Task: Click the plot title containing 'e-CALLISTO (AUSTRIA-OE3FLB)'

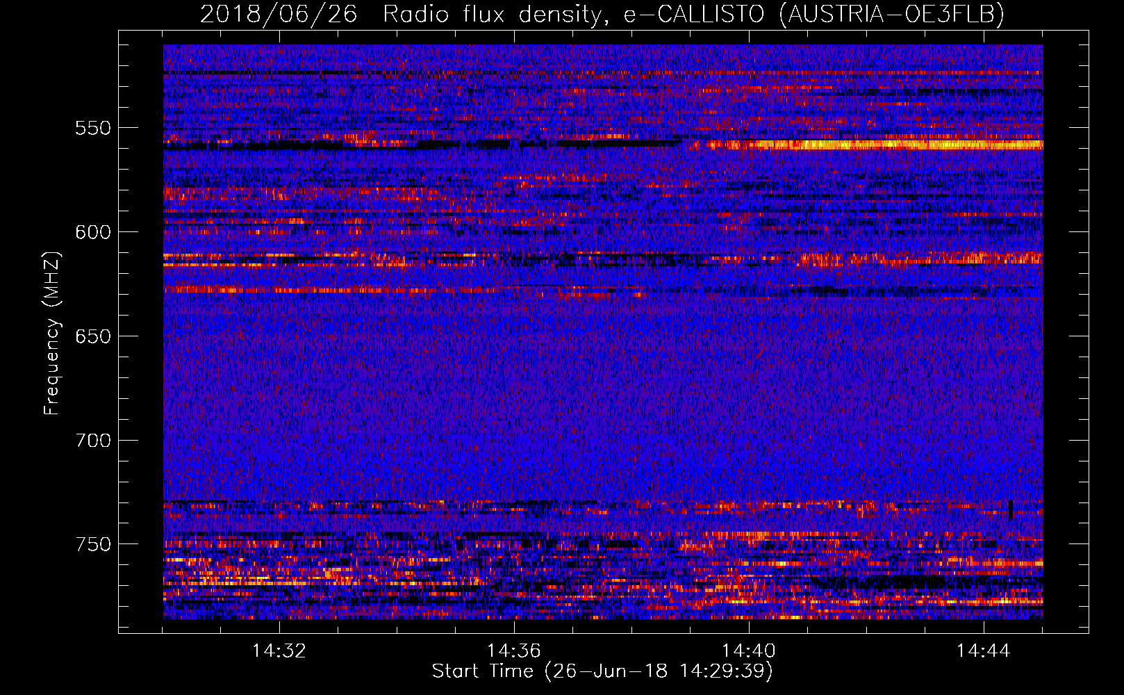Action: (x=602, y=14)
